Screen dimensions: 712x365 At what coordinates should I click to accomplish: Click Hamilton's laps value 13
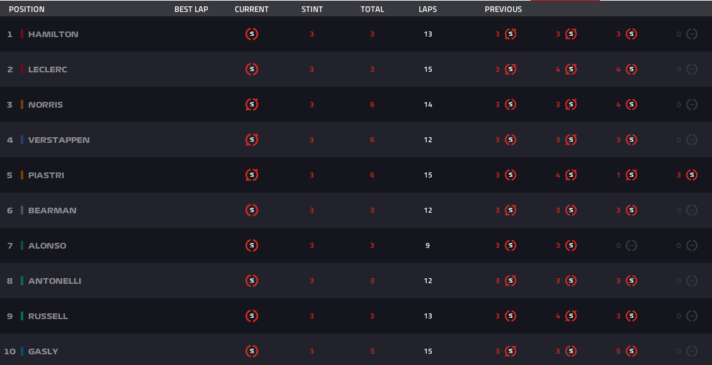tap(427, 34)
